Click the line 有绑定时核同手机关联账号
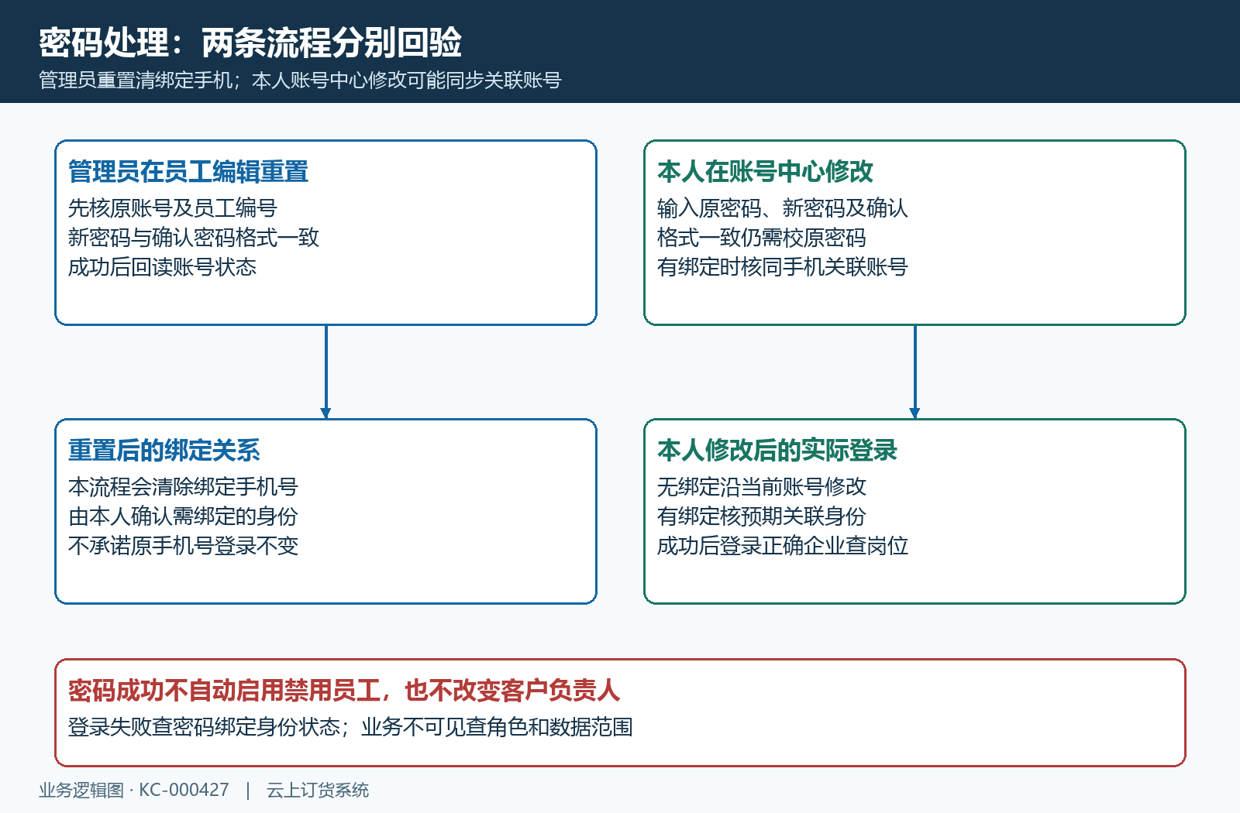 click(x=782, y=267)
